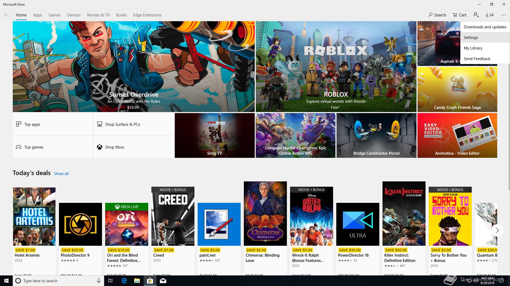Switch to the Books tab
The width and height of the screenshot is (510, 286).
point(121,15)
